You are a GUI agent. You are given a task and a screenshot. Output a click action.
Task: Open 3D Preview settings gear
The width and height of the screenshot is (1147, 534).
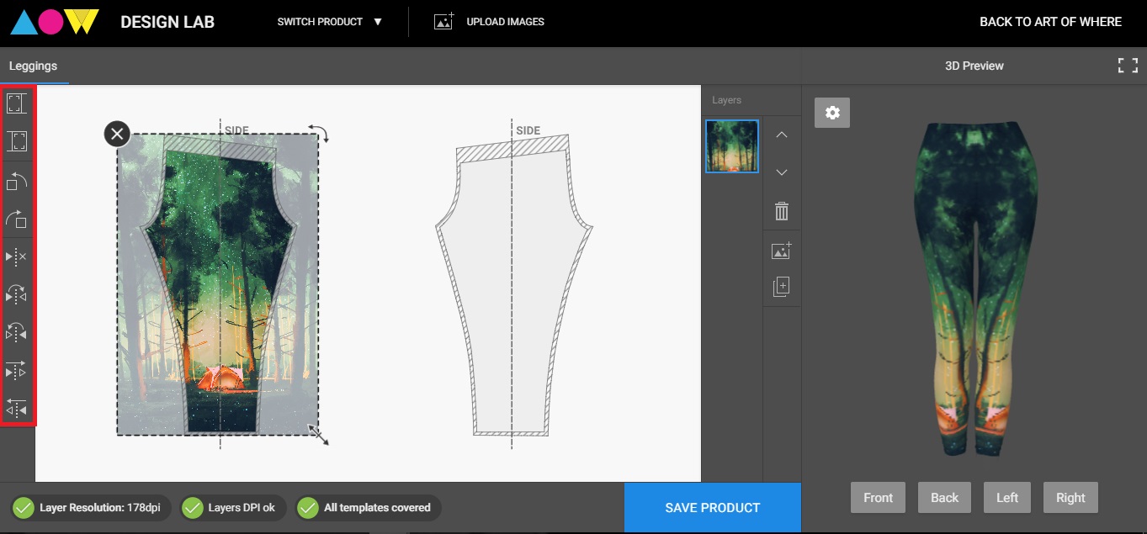coord(832,113)
